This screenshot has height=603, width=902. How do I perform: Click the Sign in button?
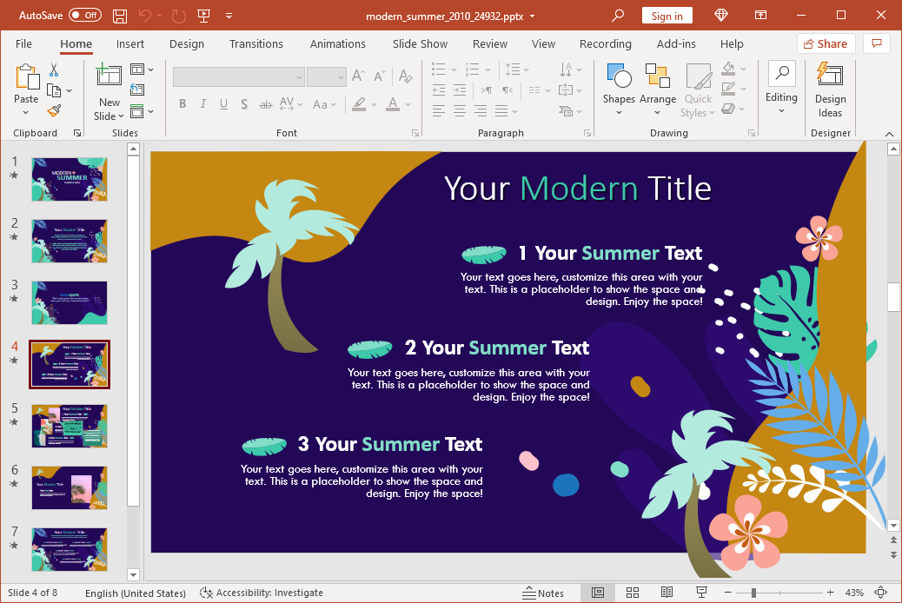[667, 16]
